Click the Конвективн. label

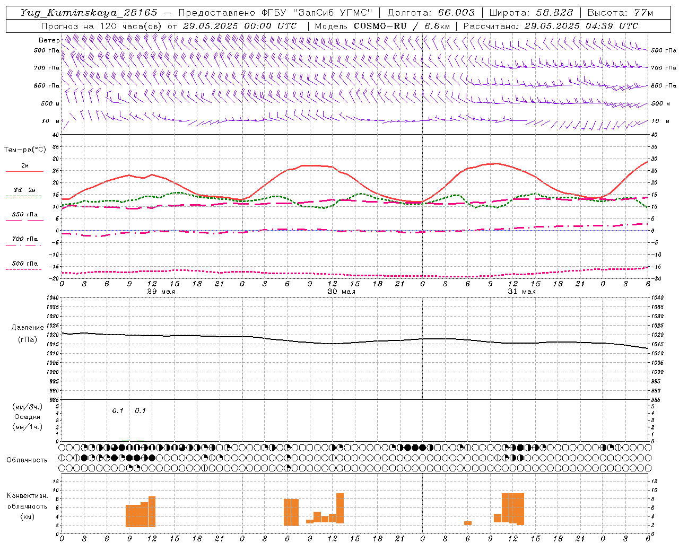coord(28,496)
